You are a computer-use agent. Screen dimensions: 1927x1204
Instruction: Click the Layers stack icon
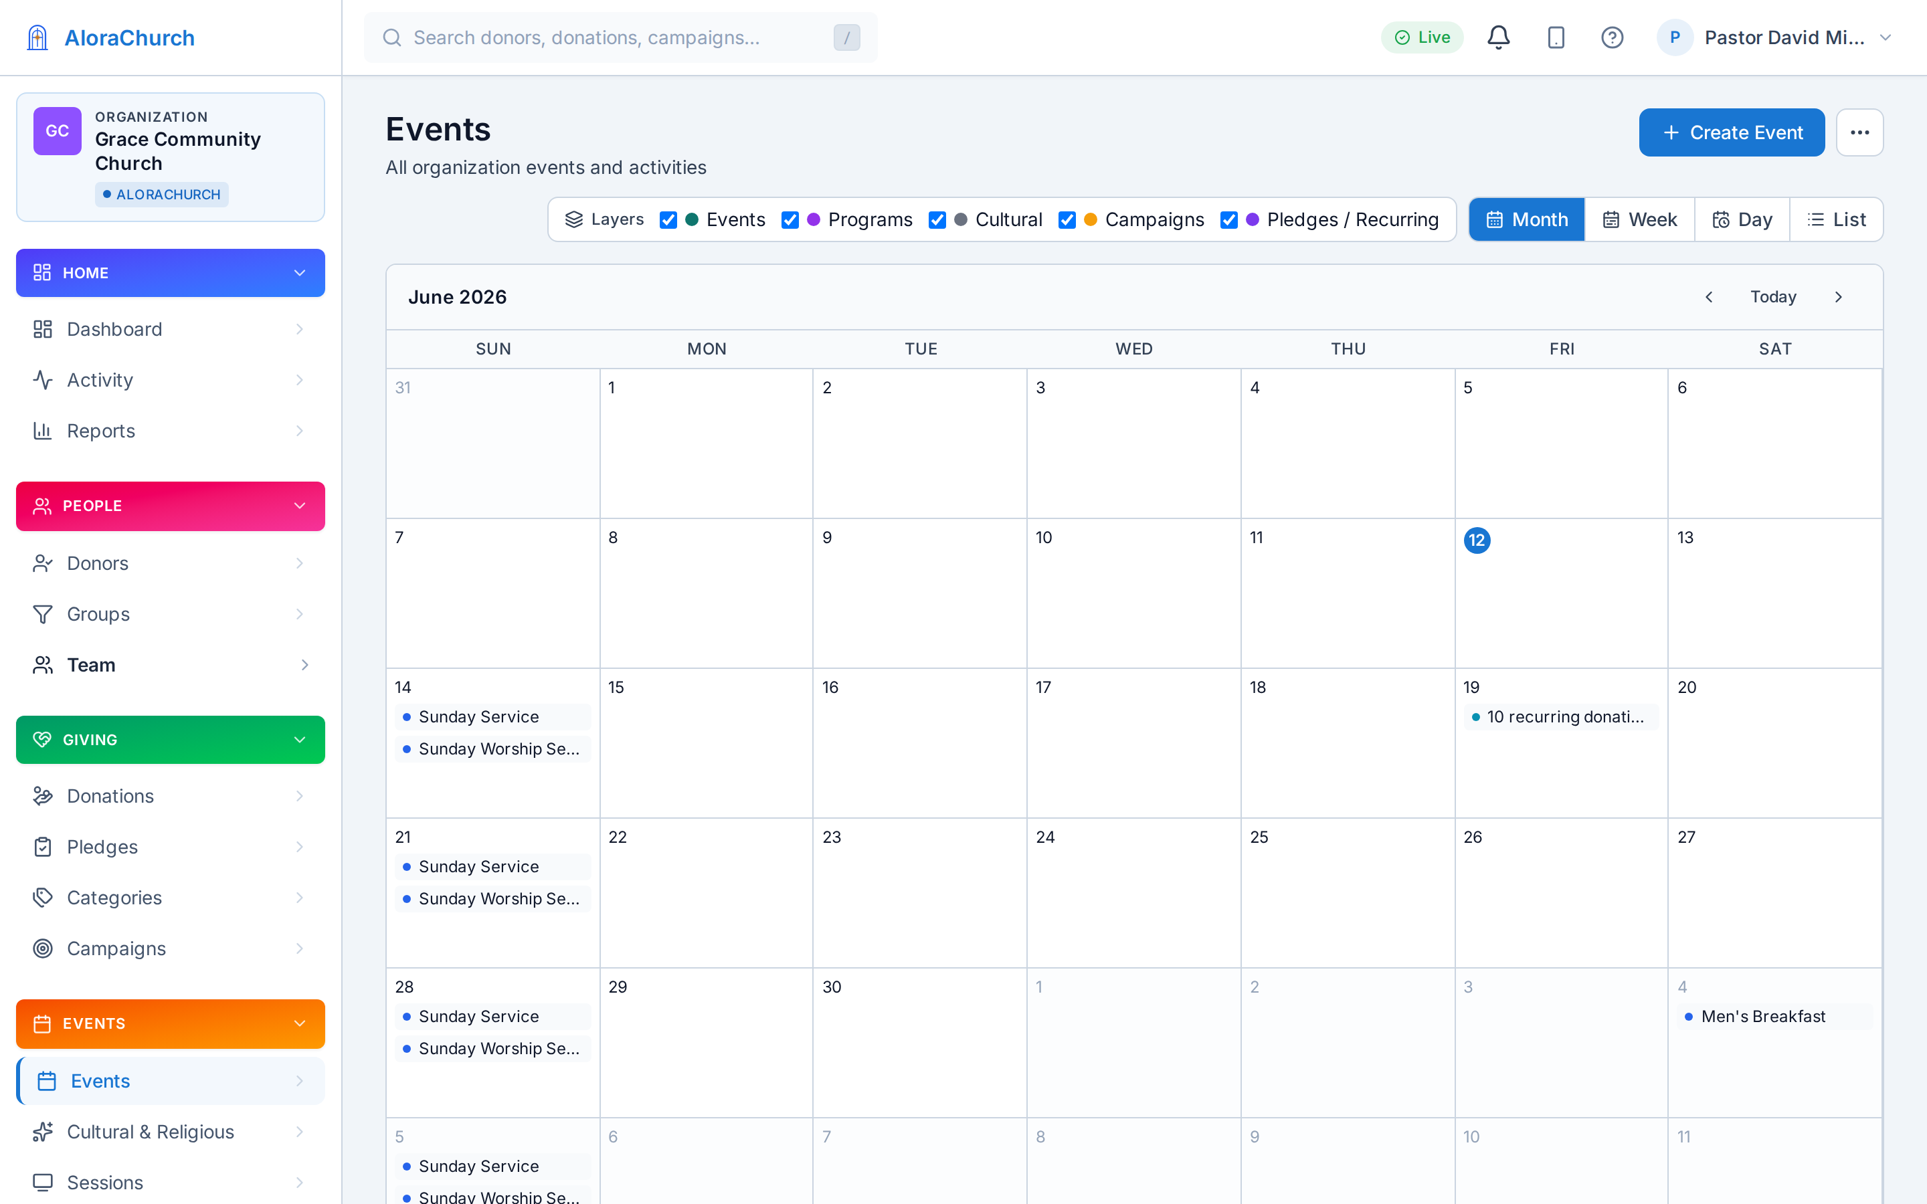tap(573, 220)
